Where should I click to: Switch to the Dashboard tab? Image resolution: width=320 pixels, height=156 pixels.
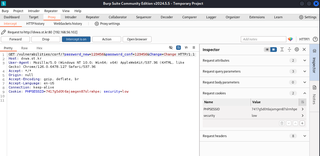[12, 17]
